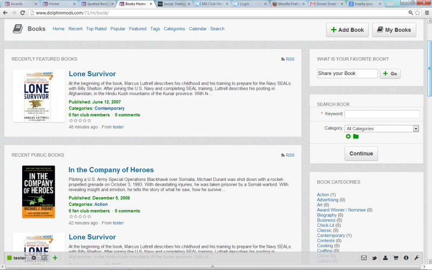The width and height of the screenshot is (432, 270).
Task: Open In the Company of Heroes title link
Action: pyautogui.click(x=111, y=170)
